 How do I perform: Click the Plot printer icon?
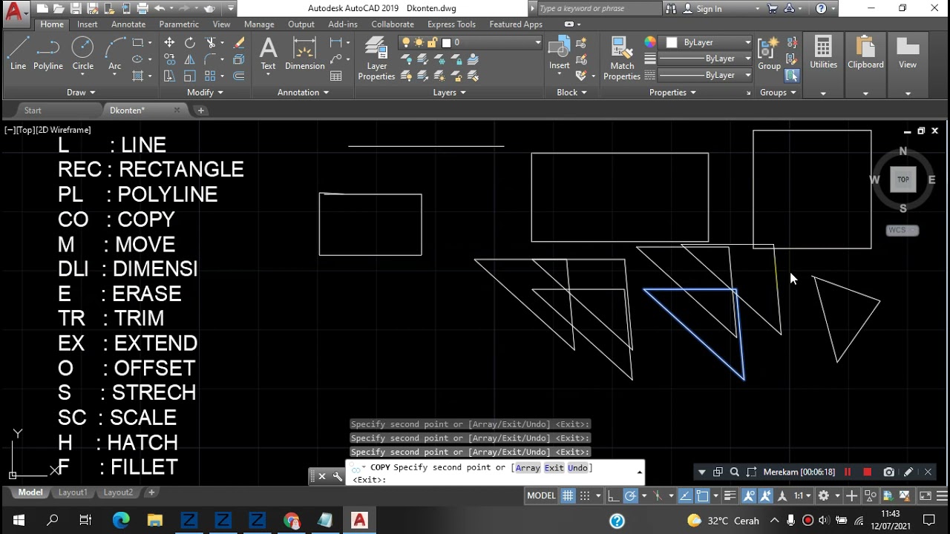click(143, 9)
